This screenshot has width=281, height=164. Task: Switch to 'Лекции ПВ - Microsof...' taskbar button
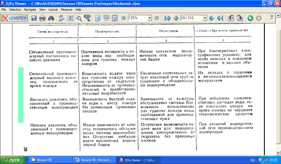click(x=94, y=160)
